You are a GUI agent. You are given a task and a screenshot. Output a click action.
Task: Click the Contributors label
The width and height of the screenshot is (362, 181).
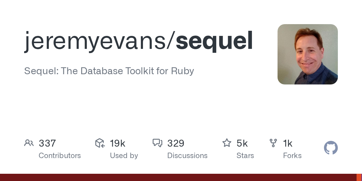click(60, 156)
